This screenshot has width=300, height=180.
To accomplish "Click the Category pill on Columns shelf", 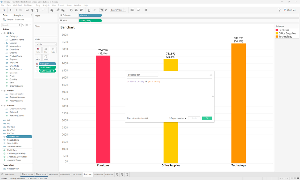I will click(91, 15).
